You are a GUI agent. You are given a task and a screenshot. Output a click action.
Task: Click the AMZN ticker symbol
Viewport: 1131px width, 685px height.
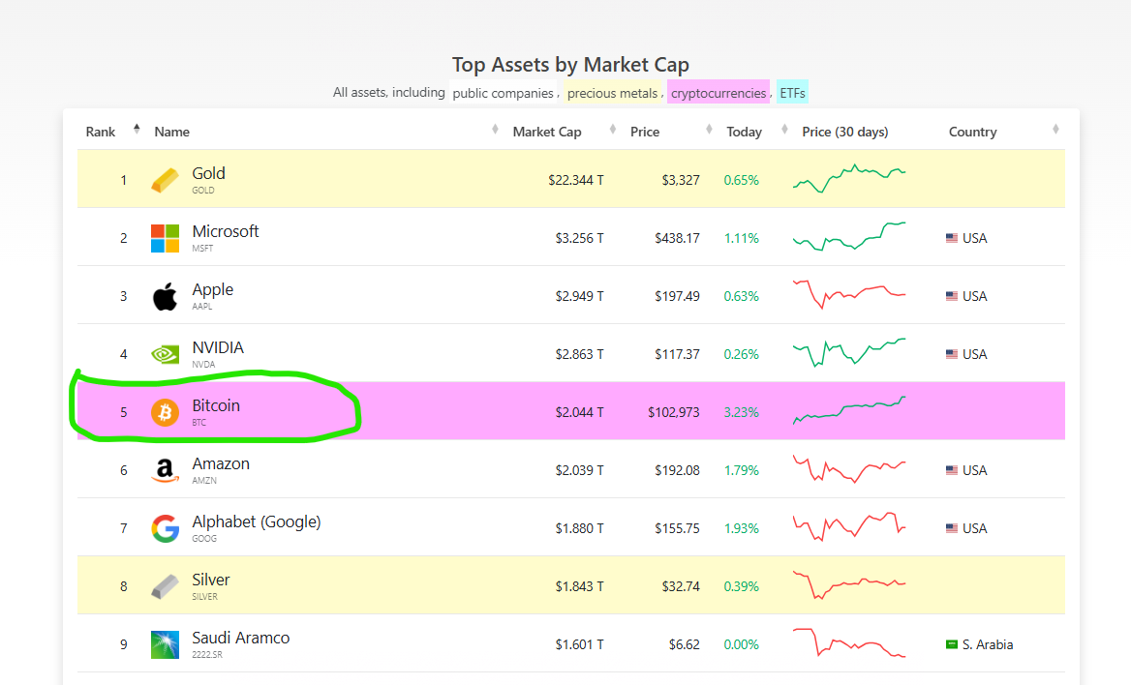coord(204,480)
